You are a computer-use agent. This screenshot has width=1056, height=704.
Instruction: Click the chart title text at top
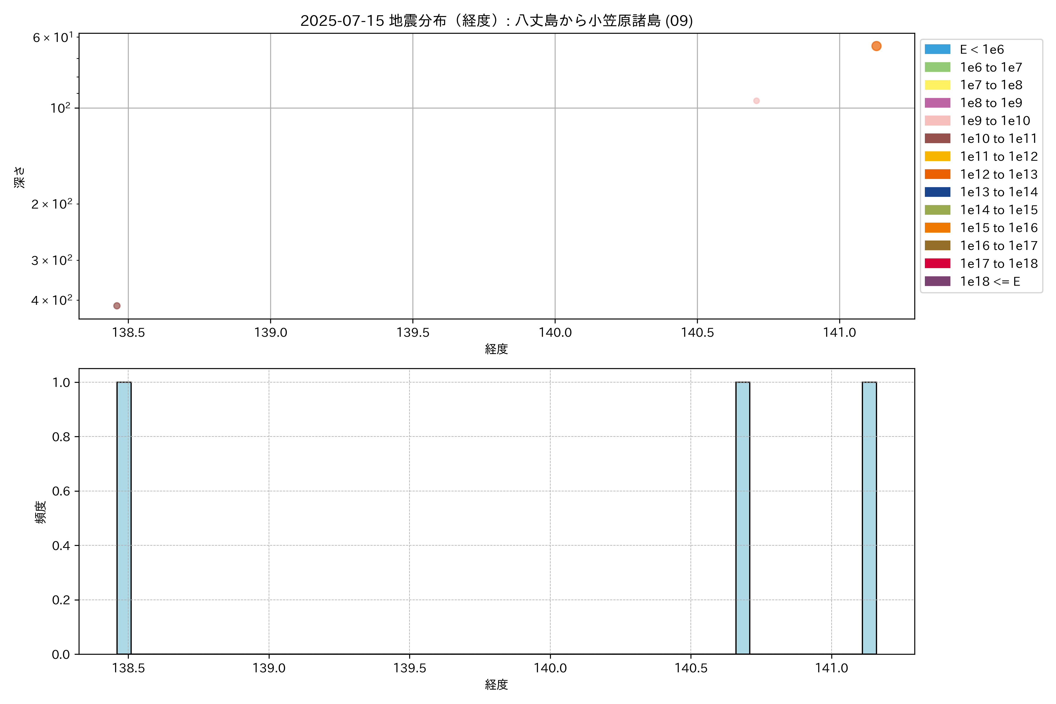496,21
